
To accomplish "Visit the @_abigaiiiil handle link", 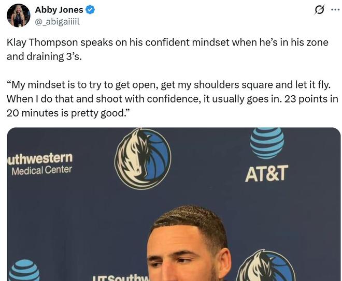I will point(58,21).
